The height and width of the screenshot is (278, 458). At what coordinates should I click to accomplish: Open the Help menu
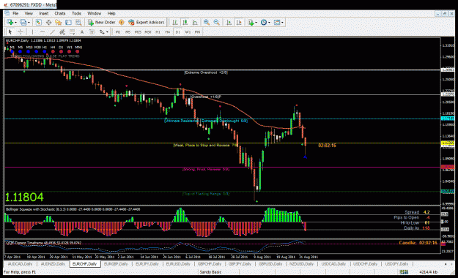tap(111, 13)
